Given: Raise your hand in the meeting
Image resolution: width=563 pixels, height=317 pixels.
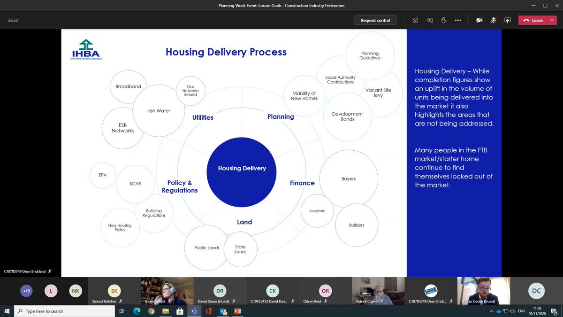Looking at the screenshot, I should (443, 20).
